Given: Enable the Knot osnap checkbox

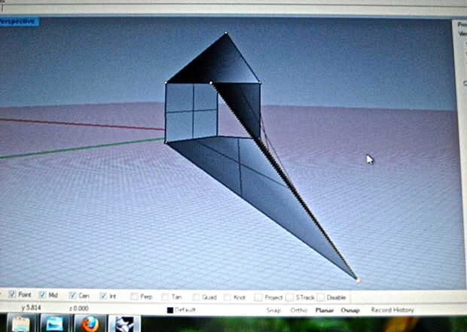Looking at the screenshot, I should 227,297.
